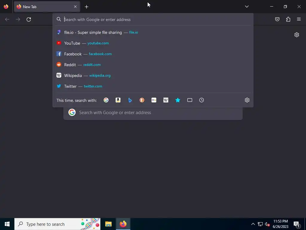Restore down the Firefox window

click(x=285, y=7)
